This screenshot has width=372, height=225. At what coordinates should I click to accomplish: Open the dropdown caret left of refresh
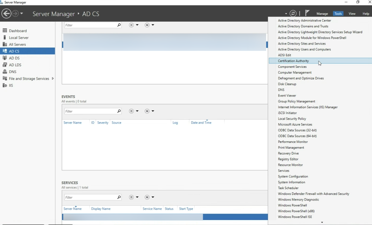click(286, 14)
